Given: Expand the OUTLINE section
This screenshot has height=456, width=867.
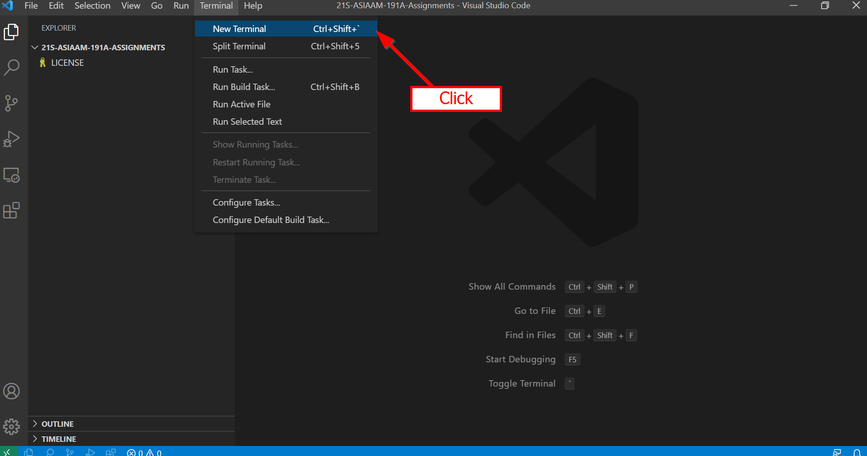Looking at the screenshot, I should 57,424.
